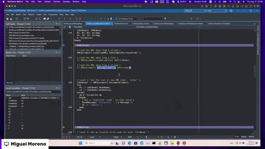
Task: Switch to the XmlSampleDocuments tab
Action: coord(141,24)
